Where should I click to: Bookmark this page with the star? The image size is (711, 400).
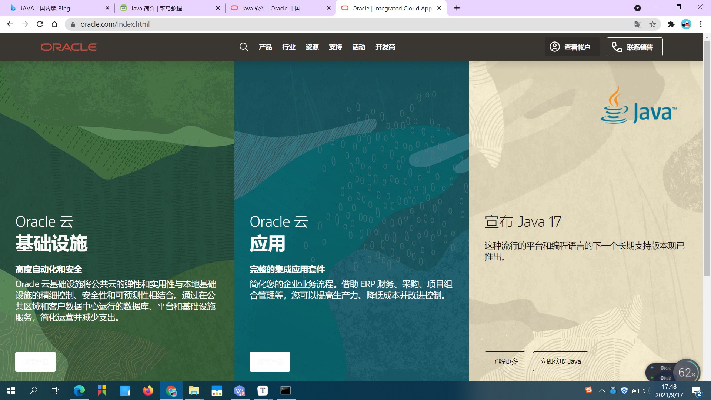point(652,24)
